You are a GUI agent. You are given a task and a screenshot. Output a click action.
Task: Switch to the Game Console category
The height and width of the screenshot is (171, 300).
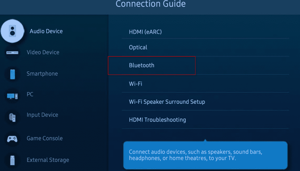pyautogui.click(x=45, y=138)
